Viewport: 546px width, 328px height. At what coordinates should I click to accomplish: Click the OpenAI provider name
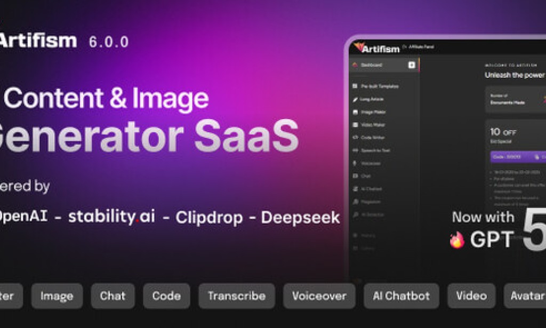tap(23, 216)
